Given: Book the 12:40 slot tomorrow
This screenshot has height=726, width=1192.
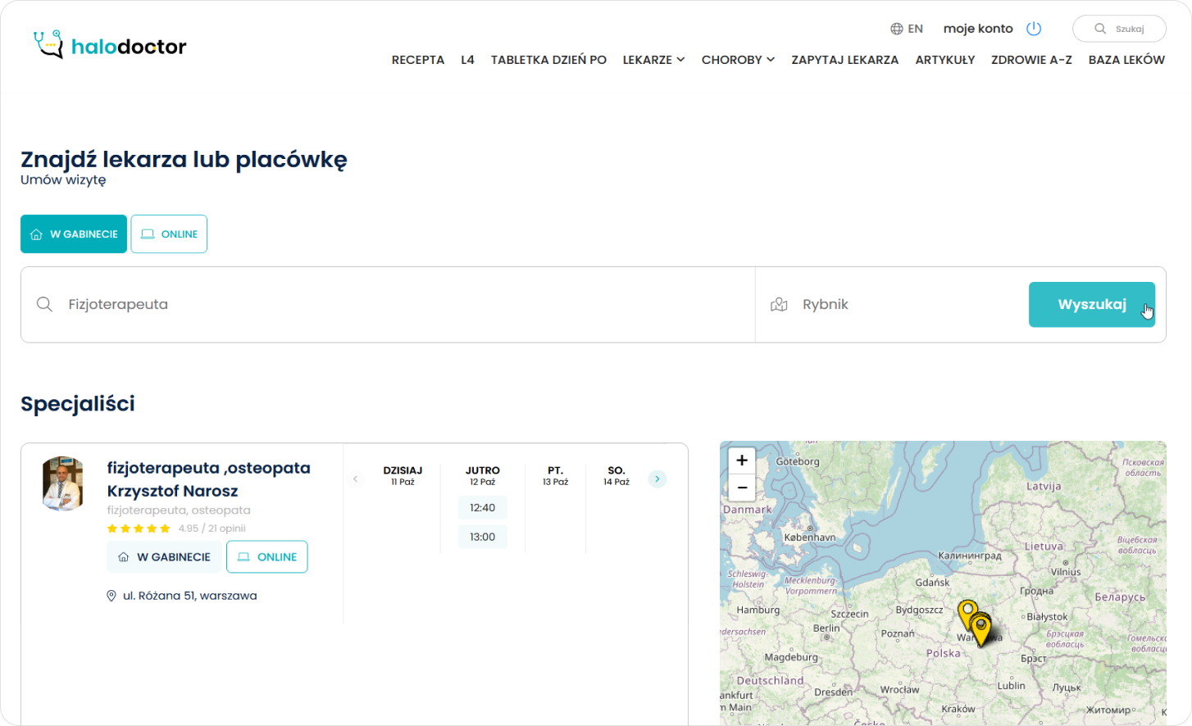Looking at the screenshot, I should click(483, 507).
